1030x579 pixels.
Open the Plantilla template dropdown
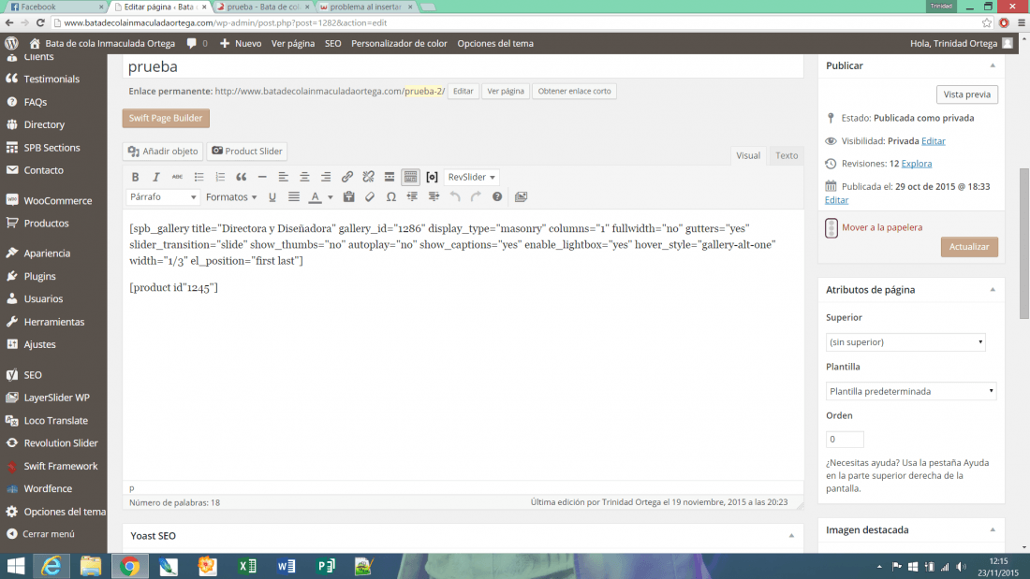[910, 391]
